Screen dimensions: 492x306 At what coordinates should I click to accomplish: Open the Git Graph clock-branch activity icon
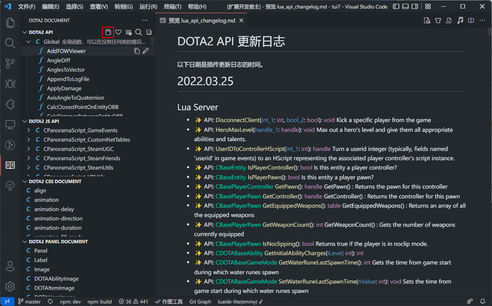pos(10,145)
